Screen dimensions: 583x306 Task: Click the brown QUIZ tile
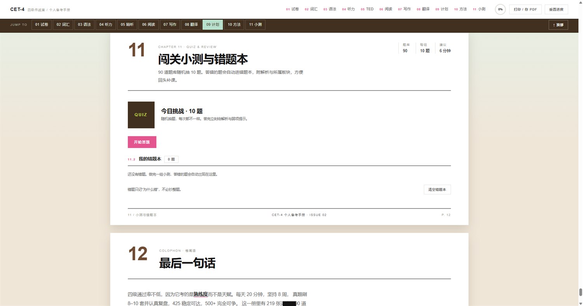click(141, 115)
